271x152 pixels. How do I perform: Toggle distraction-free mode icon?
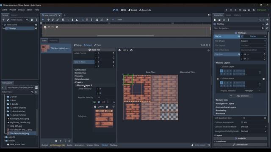209,15
